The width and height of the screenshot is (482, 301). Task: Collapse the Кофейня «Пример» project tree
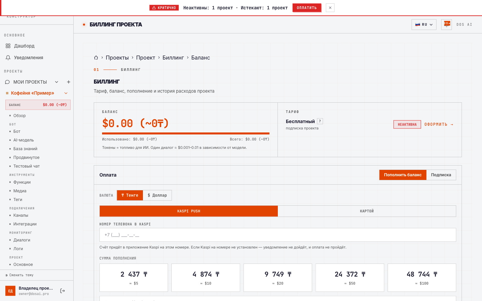click(66, 93)
